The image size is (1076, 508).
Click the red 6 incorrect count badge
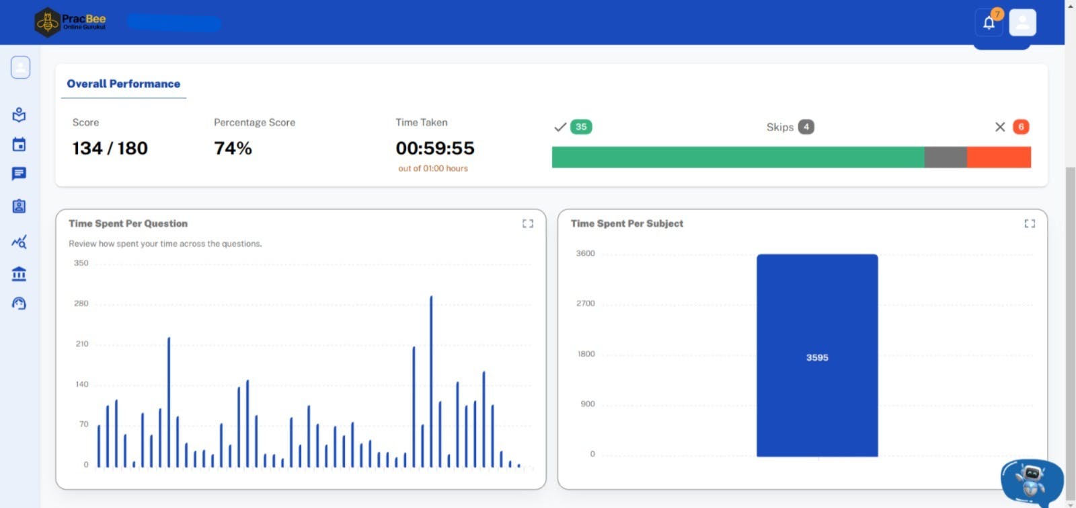1021,126
